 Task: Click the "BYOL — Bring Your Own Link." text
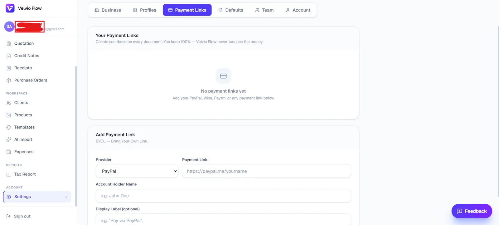[122, 141]
